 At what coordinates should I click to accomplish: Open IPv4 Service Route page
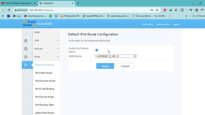45,97
